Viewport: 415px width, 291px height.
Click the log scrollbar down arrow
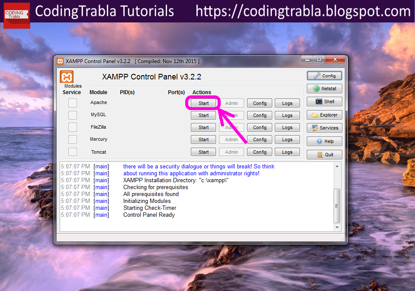337,227
